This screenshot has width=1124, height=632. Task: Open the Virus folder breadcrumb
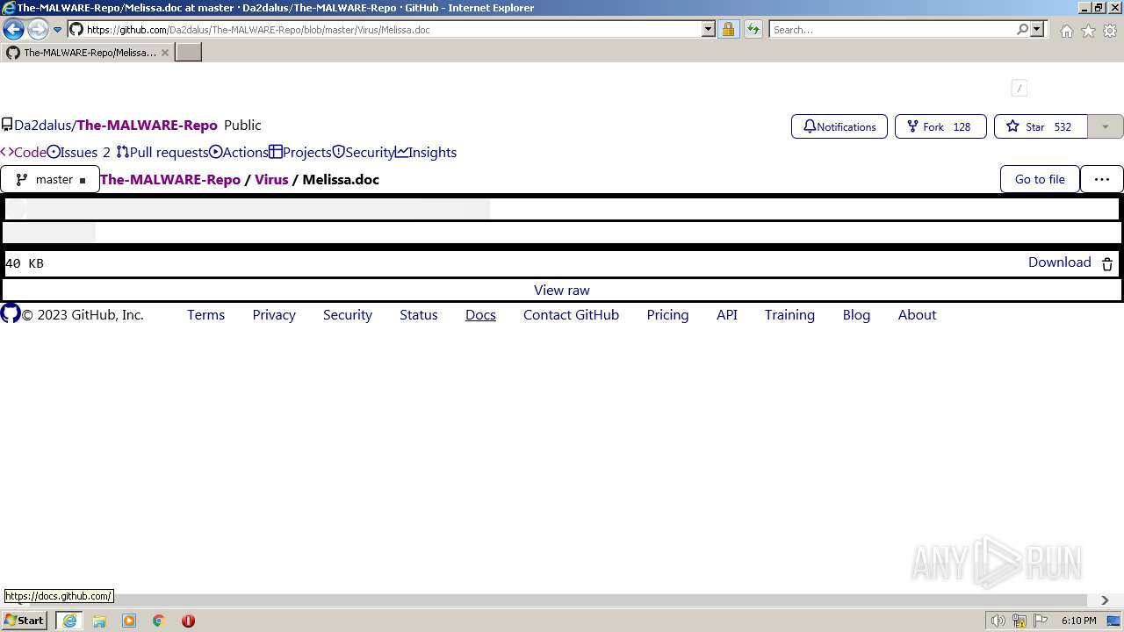(x=271, y=179)
